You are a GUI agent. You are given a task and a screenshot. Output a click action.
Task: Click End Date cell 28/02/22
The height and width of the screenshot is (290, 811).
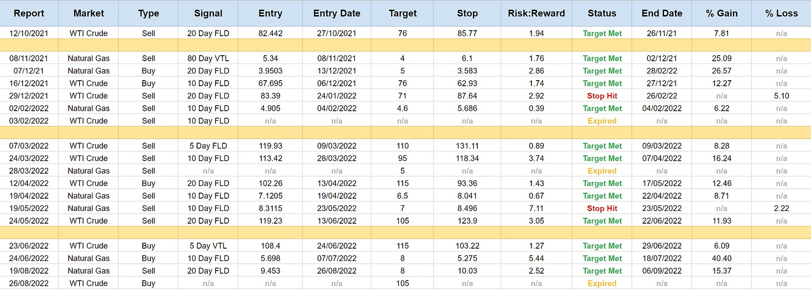click(662, 71)
